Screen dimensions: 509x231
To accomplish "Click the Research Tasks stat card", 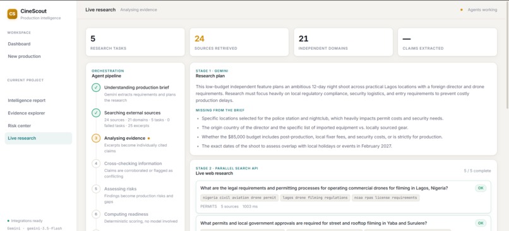I will (x=135, y=42).
